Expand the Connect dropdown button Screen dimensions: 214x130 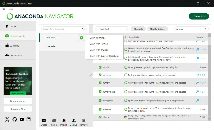click(199, 16)
